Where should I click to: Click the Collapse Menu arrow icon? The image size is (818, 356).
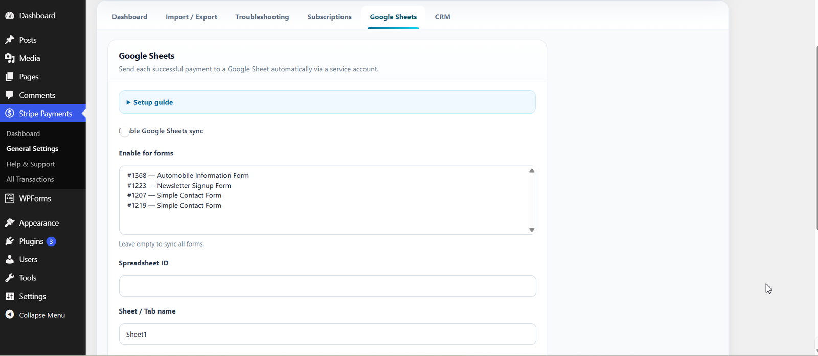pos(10,315)
